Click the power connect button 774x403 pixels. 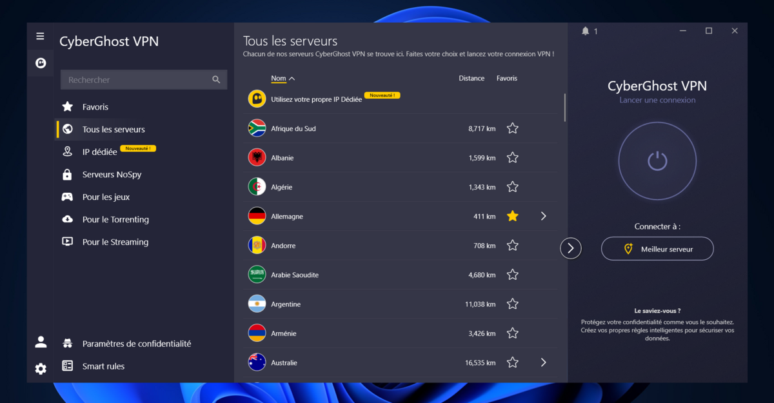click(657, 161)
